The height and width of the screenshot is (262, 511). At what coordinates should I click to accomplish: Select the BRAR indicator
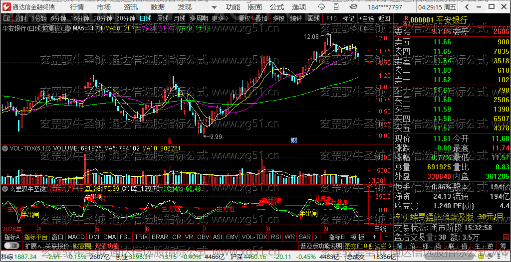click(x=160, y=237)
